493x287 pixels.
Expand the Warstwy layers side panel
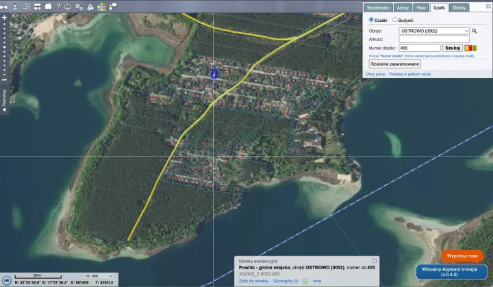4,100
